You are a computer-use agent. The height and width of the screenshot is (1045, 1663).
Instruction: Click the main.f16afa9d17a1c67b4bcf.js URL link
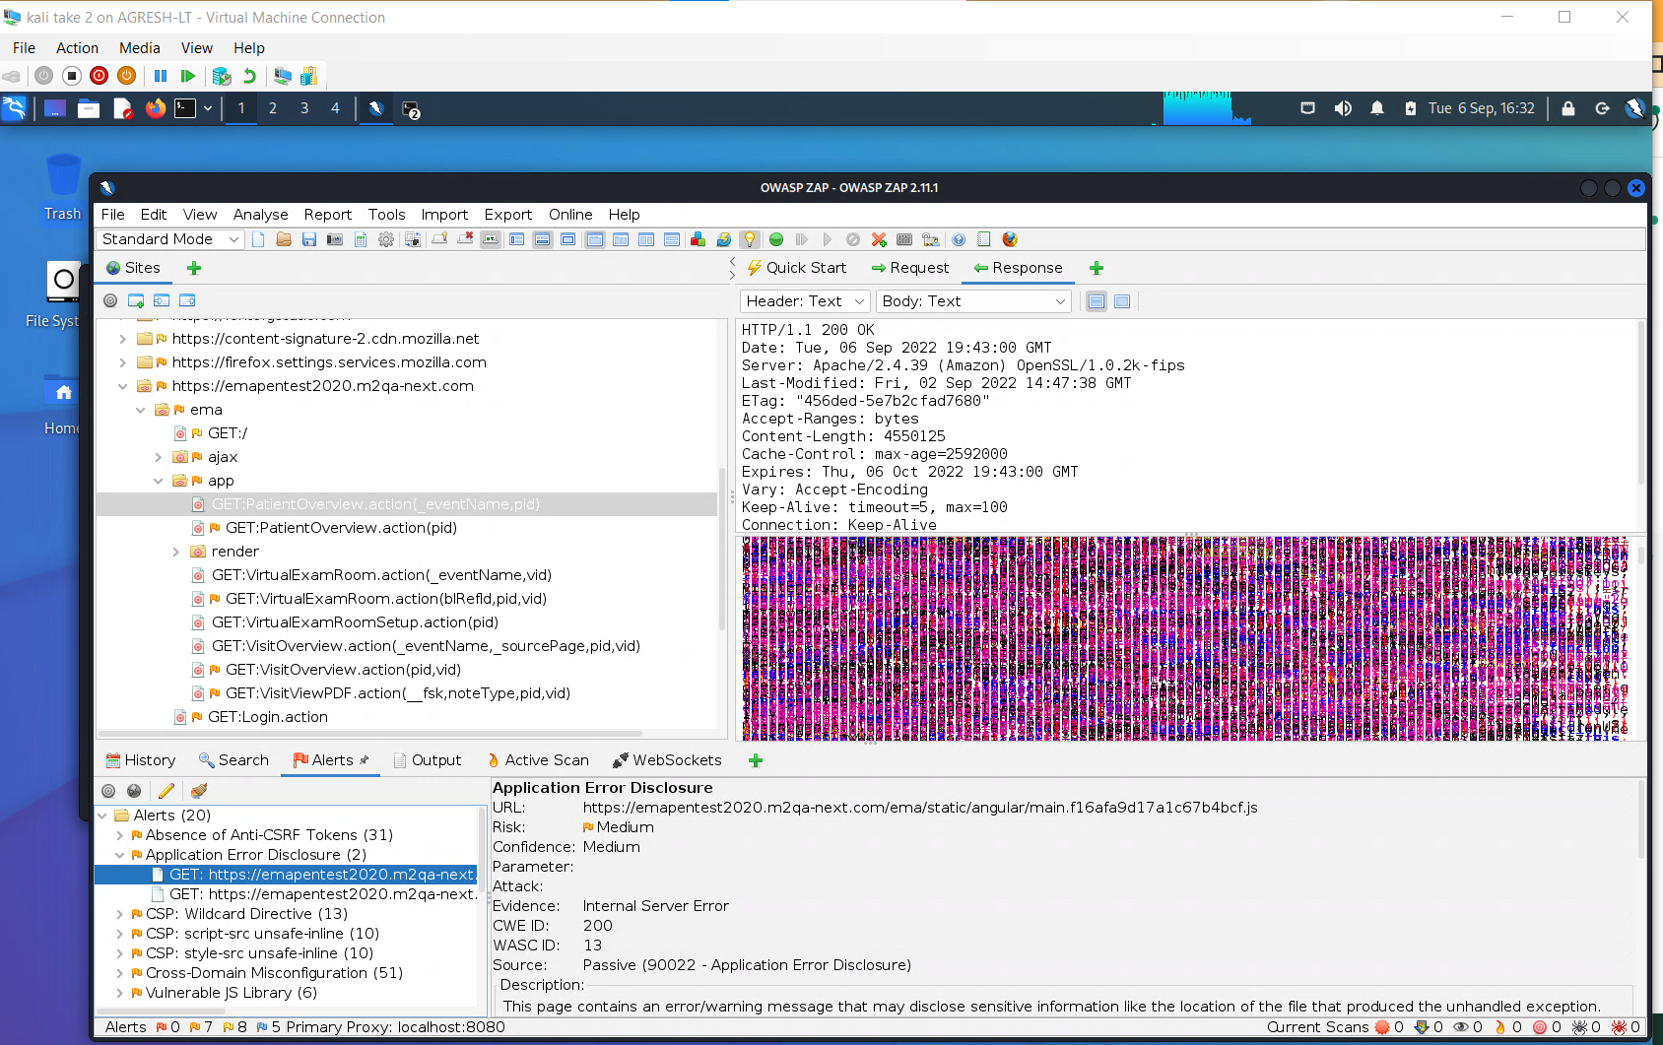[x=918, y=808]
